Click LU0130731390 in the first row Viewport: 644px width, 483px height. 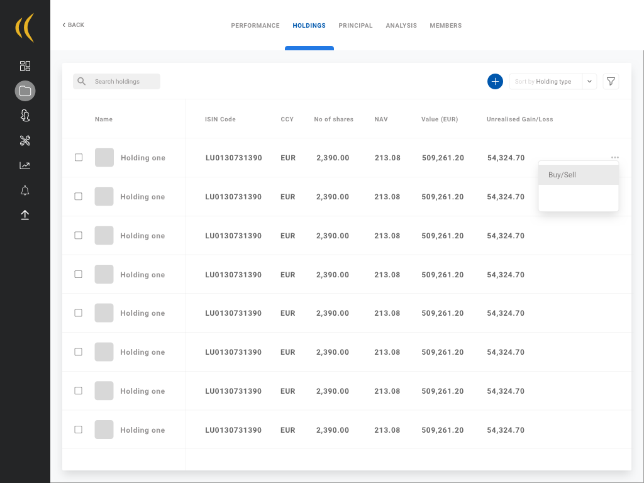coord(234,158)
